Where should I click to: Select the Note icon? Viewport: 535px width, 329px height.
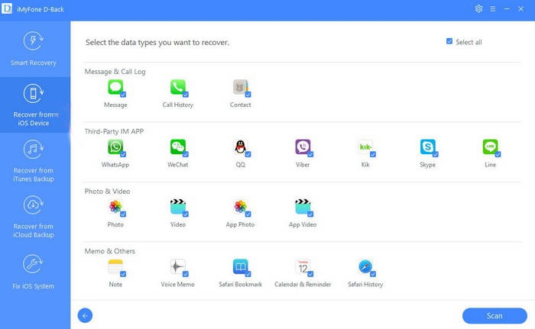115,266
